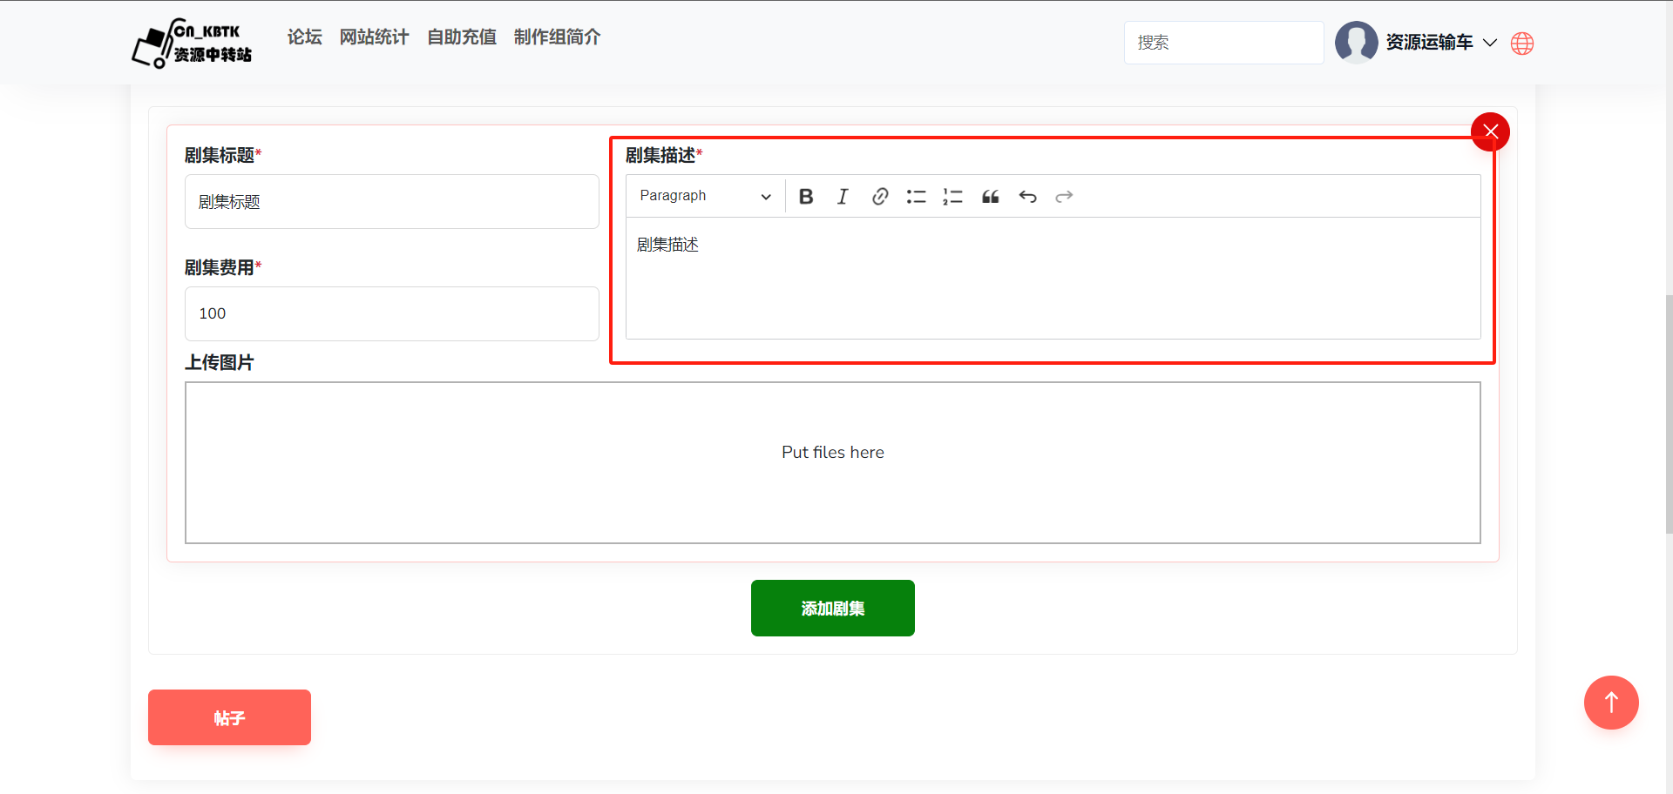1673x794 pixels.
Task: Create a bulleted list
Action: (x=916, y=197)
